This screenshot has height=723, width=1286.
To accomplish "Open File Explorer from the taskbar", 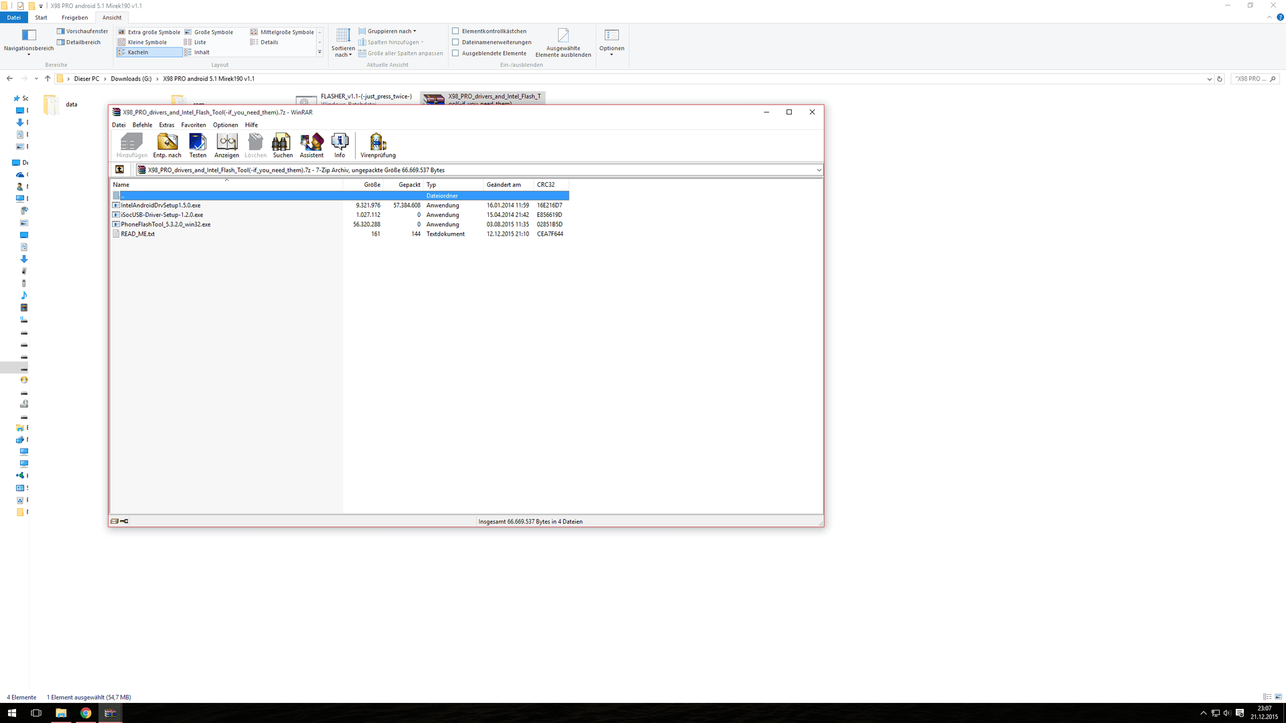I will pos(61,713).
